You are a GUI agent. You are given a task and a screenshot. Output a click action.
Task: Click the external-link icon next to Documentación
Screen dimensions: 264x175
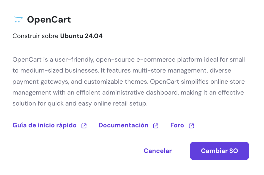coord(155,125)
